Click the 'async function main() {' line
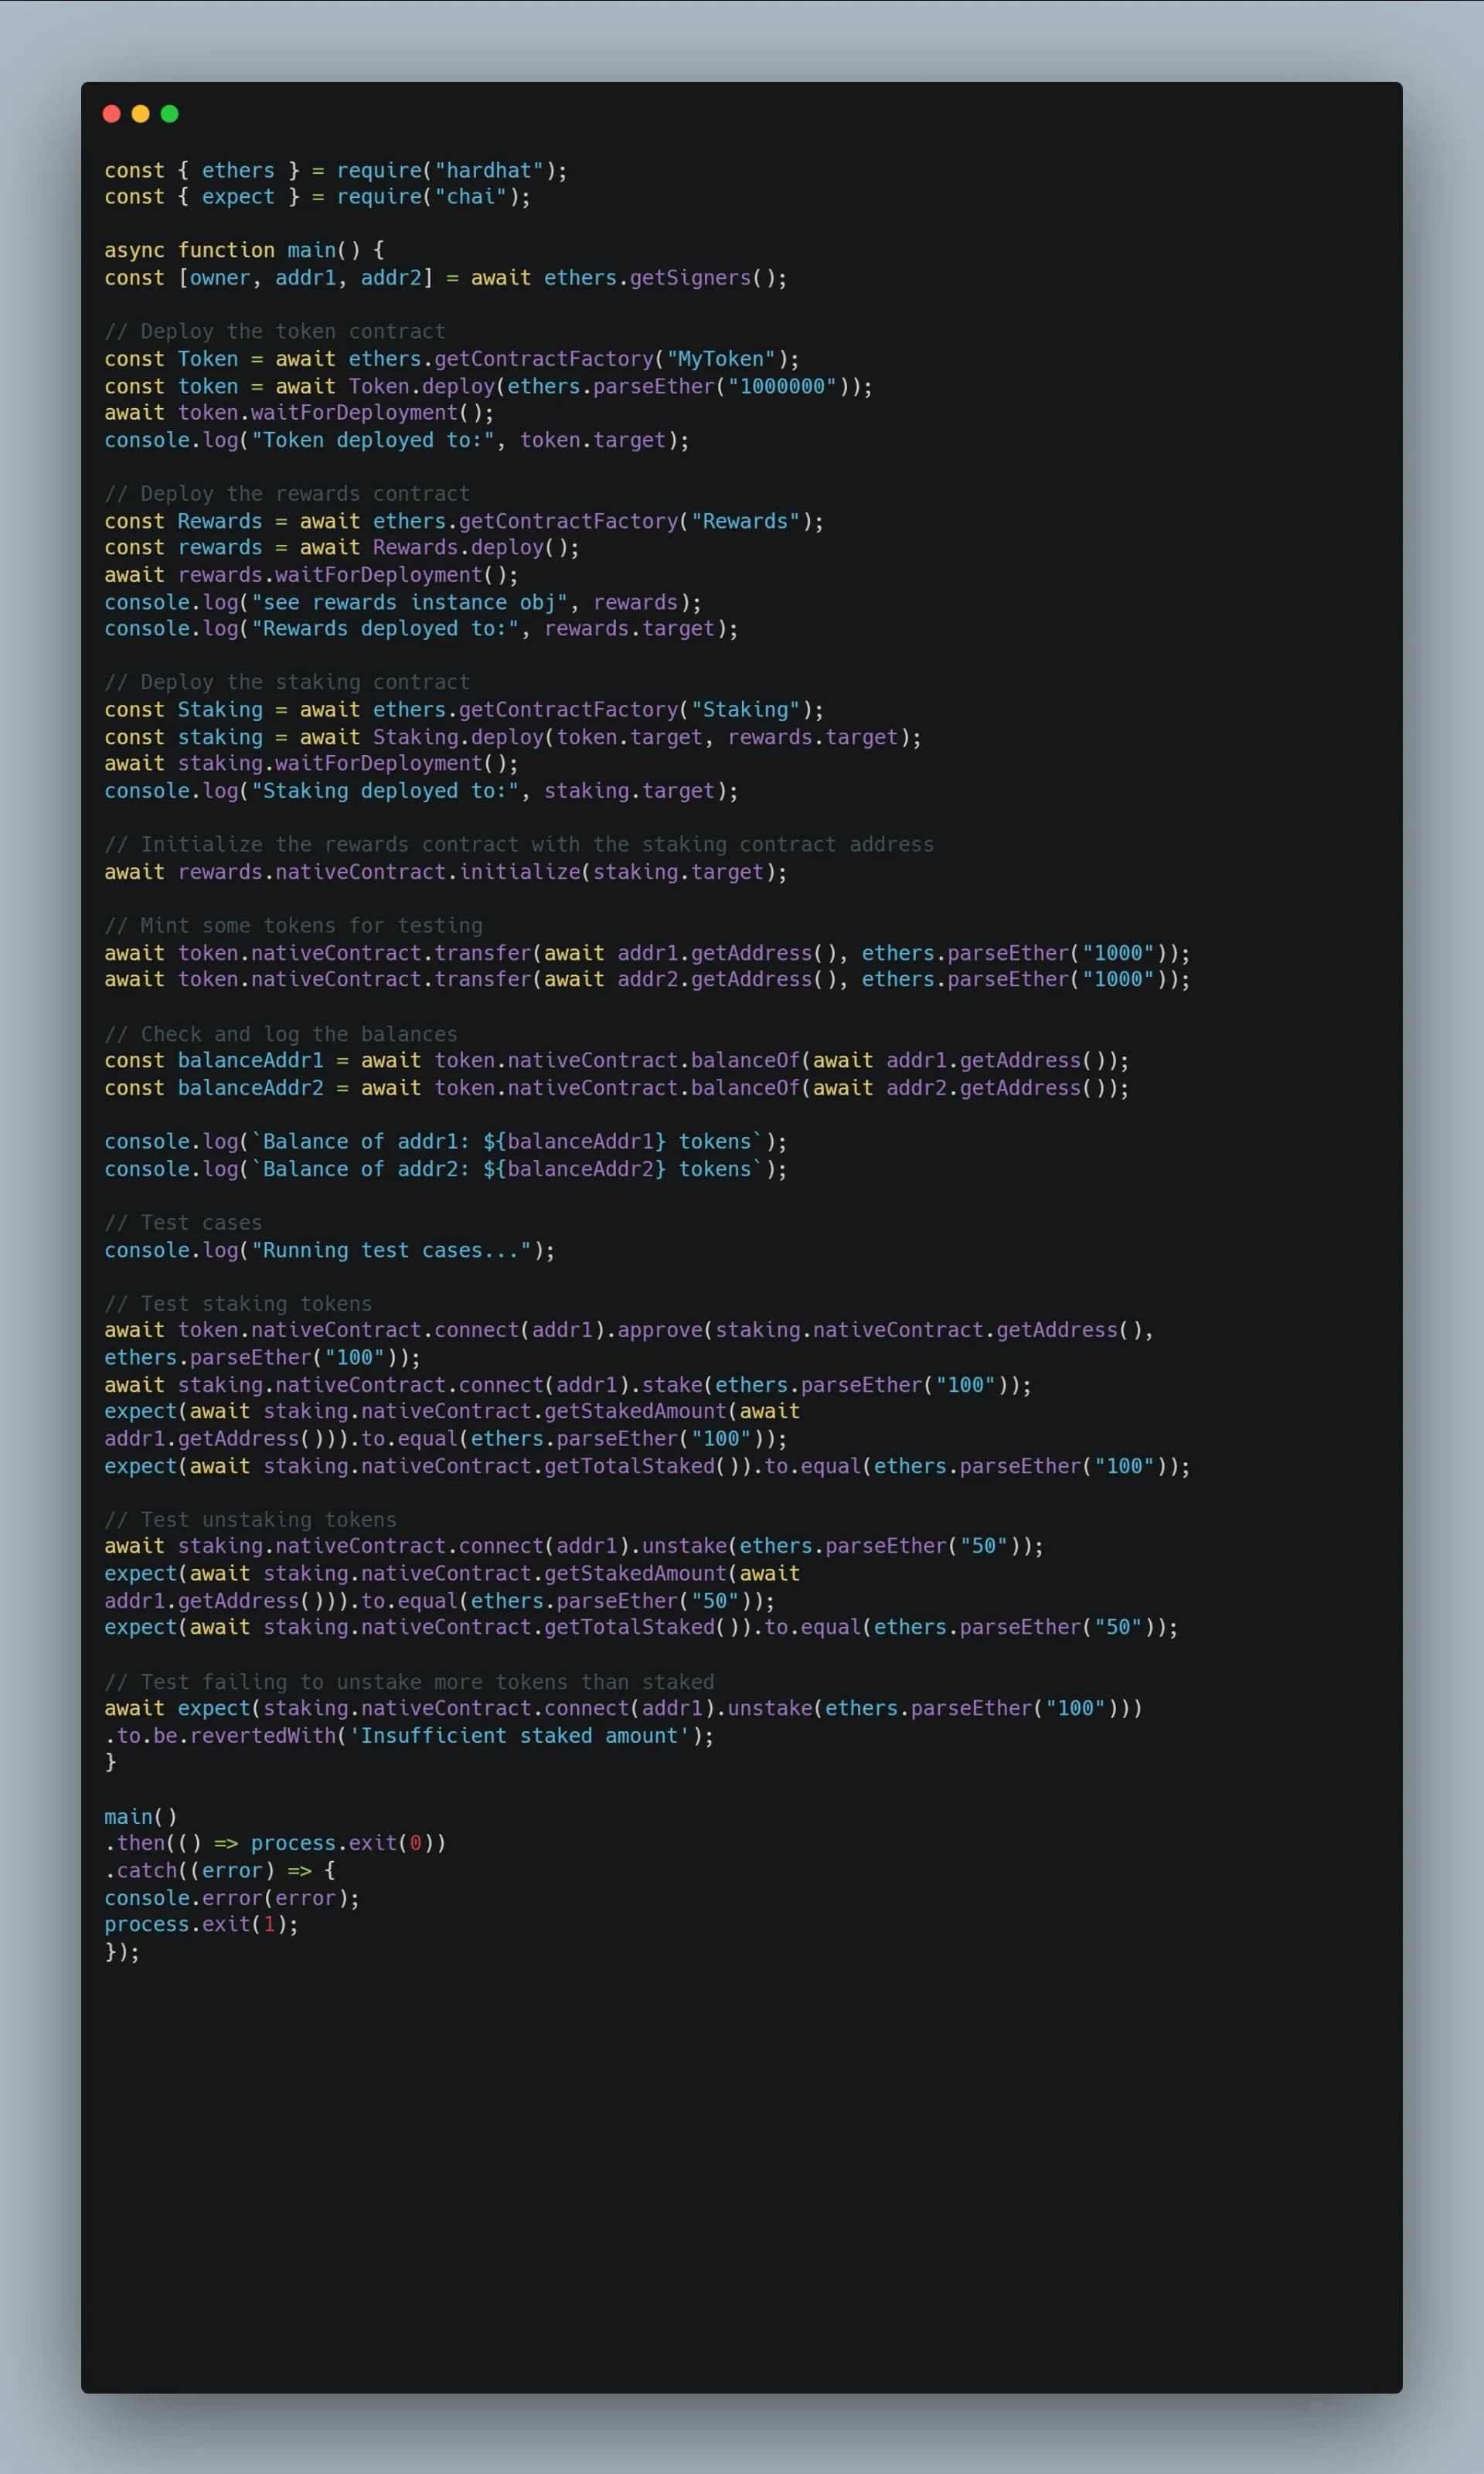This screenshot has width=1484, height=2474. [x=245, y=250]
